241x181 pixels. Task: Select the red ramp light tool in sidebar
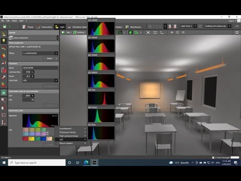pyautogui.click(x=4, y=63)
